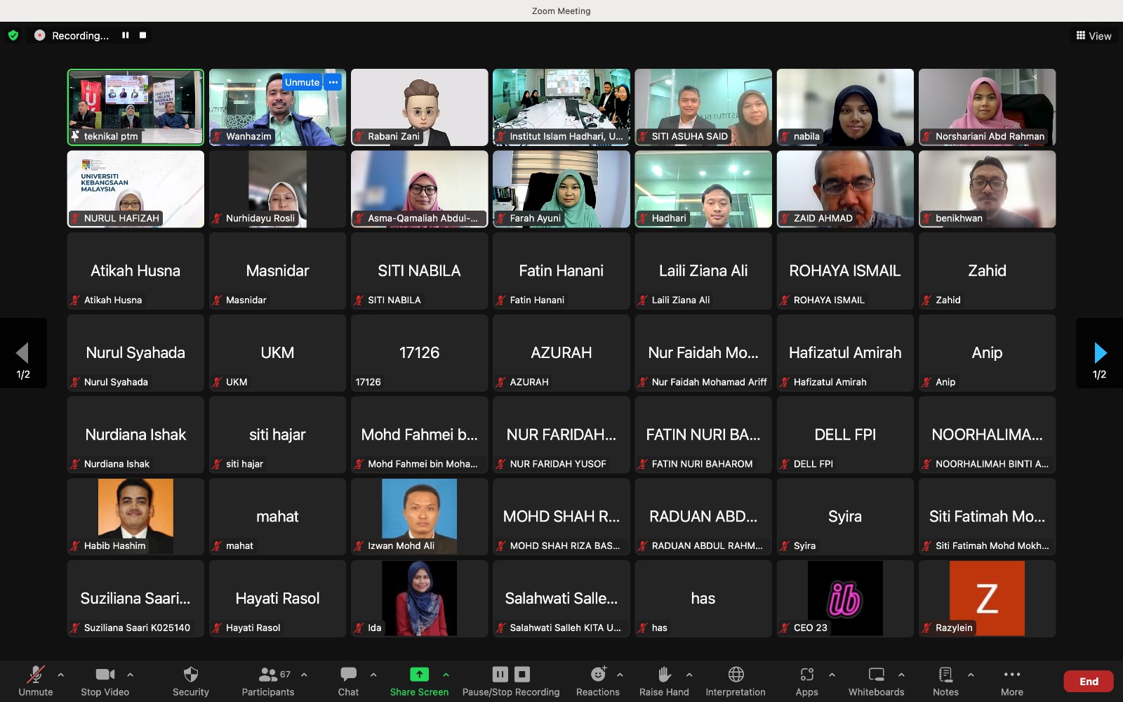Open the Participants panel
1123x702 pixels.
pos(268,675)
